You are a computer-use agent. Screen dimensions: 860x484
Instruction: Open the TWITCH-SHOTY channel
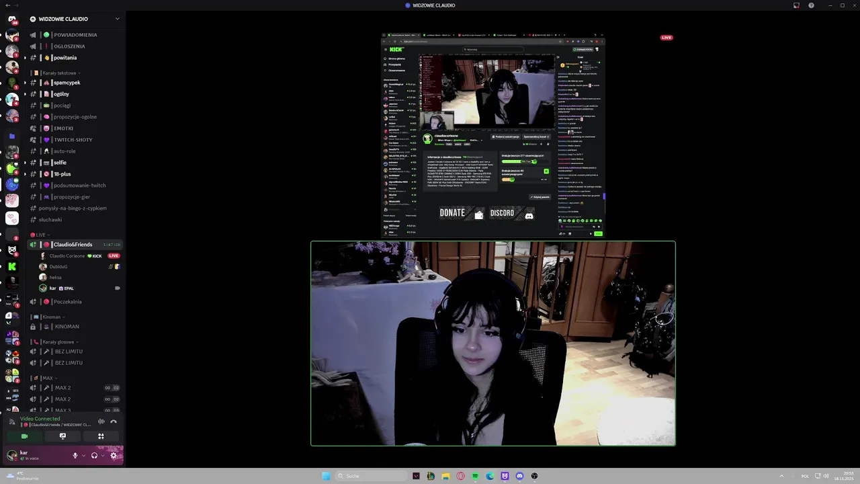[x=74, y=140]
